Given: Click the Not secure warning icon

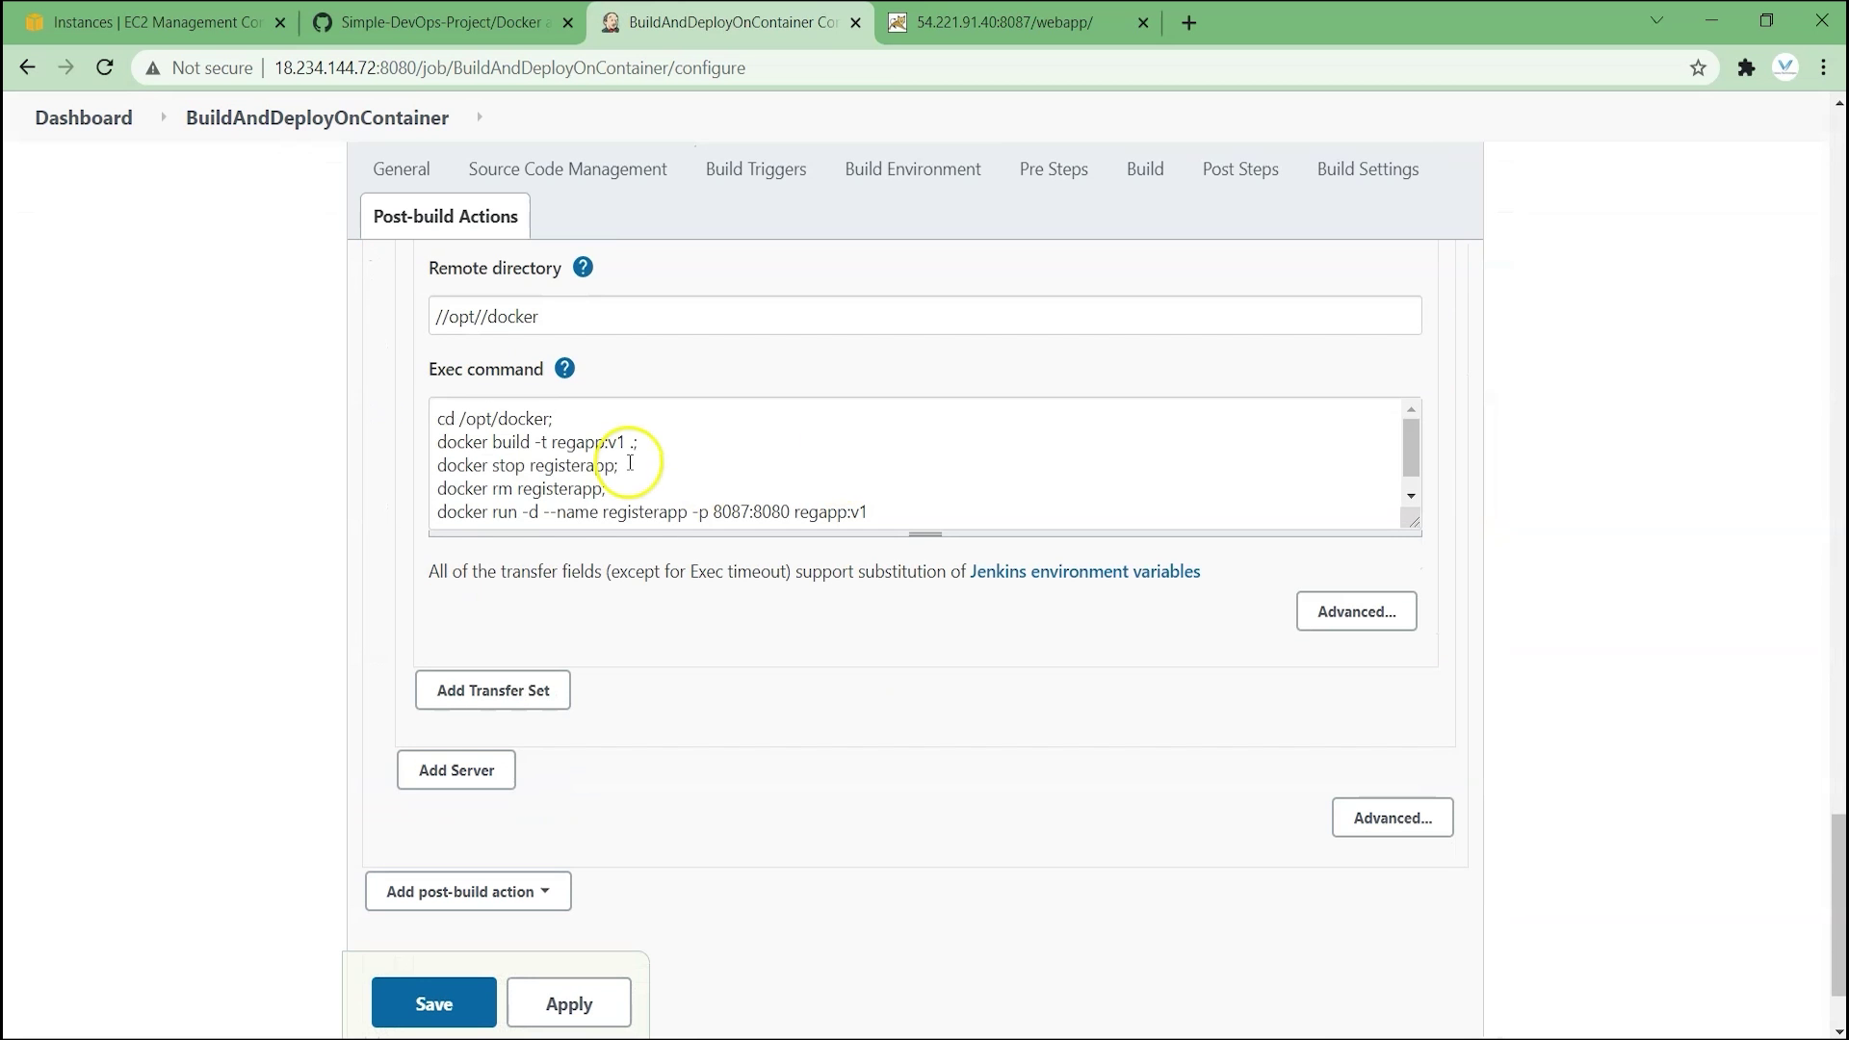Looking at the screenshot, I should (x=153, y=68).
